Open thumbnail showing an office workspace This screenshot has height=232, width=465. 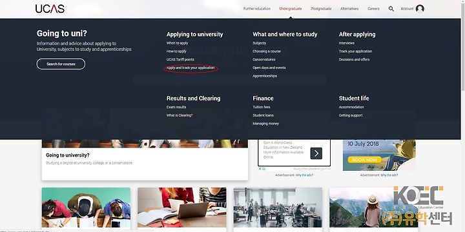(x=278, y=208)
